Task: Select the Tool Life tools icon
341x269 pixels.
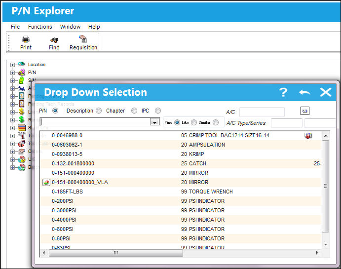Action: pos(21,135)
